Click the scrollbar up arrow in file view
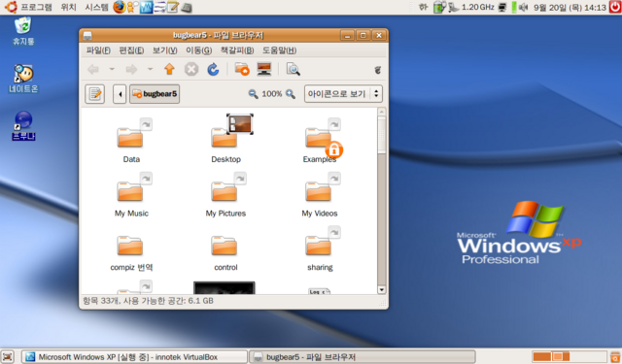 tap(382, 112)
